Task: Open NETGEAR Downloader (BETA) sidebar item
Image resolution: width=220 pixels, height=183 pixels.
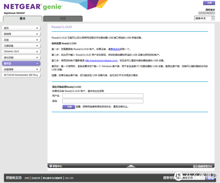Action: [x=21, y=75]
